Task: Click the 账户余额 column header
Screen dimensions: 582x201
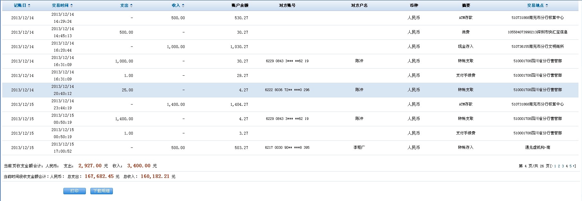Action: pos(240,5)
